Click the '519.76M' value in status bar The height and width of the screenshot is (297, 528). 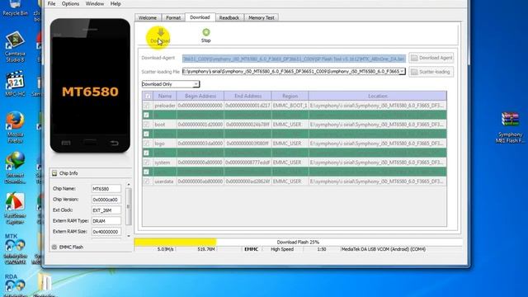pos(206,249)
